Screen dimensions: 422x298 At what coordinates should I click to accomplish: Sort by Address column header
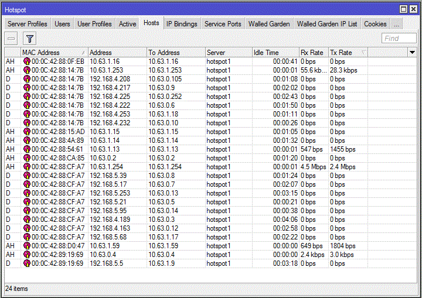[118, 53]
